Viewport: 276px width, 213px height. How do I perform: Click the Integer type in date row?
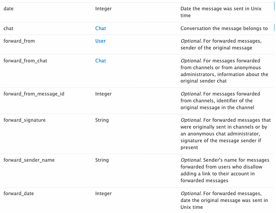pos(103,9)
